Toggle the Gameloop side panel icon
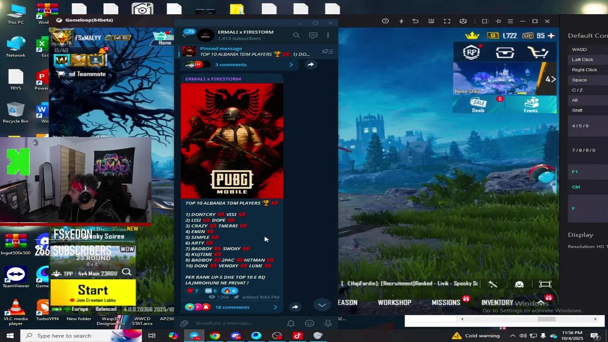The image size is (608, 342). pyautogui.click(x=484, y=21)
